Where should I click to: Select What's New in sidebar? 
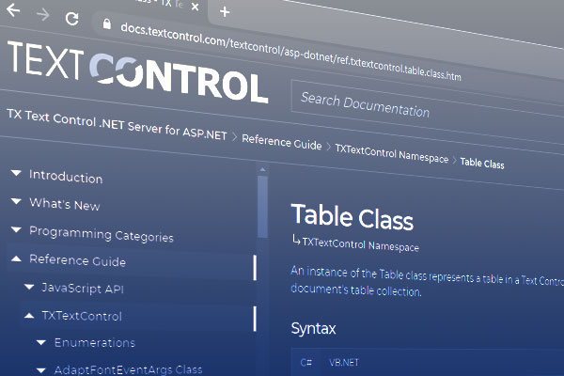(x=65, y=204)
